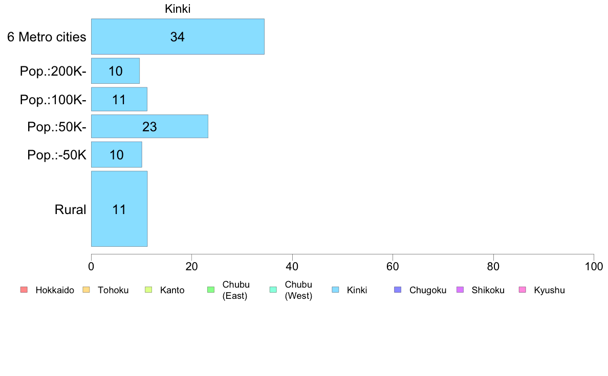Click the Tohoku orange legend swatch
Viewport: 608px width, 376px height.
86,290
